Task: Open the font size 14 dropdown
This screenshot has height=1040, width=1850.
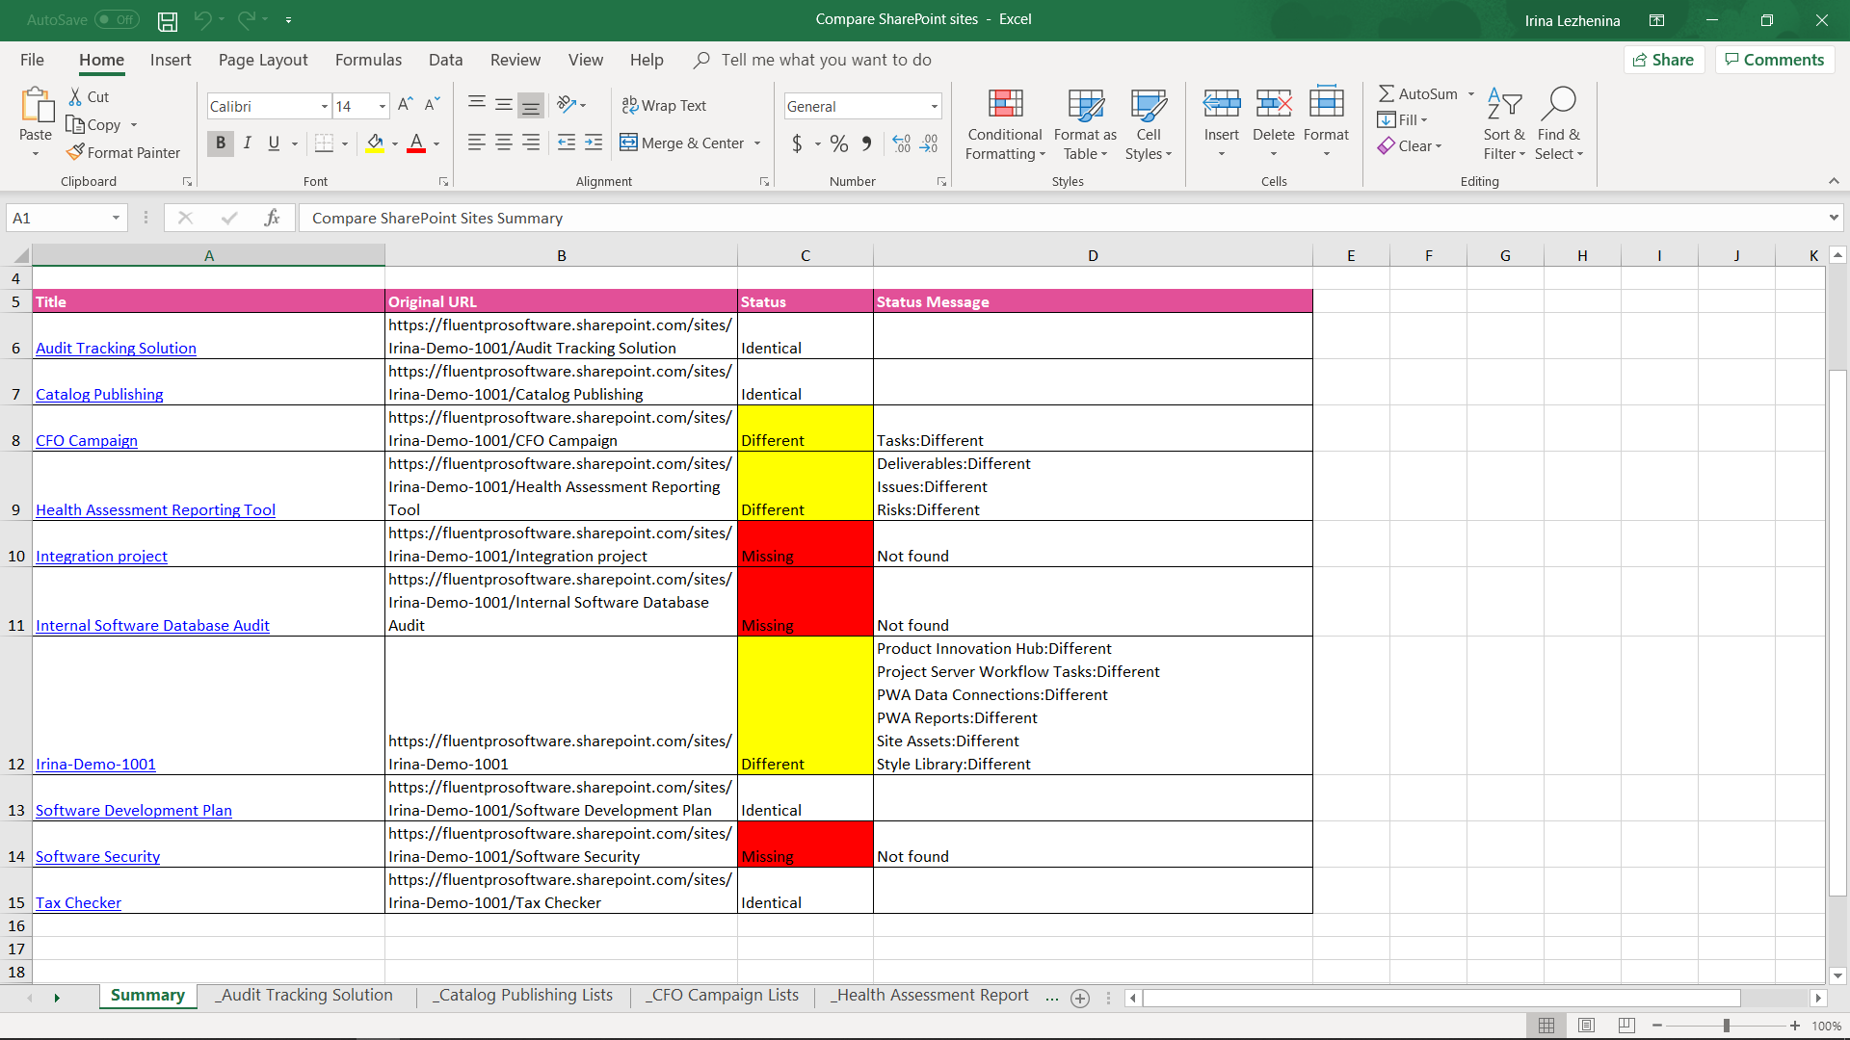Action: point(383,106)
